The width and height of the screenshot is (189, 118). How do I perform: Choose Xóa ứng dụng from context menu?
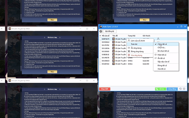coord(140,55)
